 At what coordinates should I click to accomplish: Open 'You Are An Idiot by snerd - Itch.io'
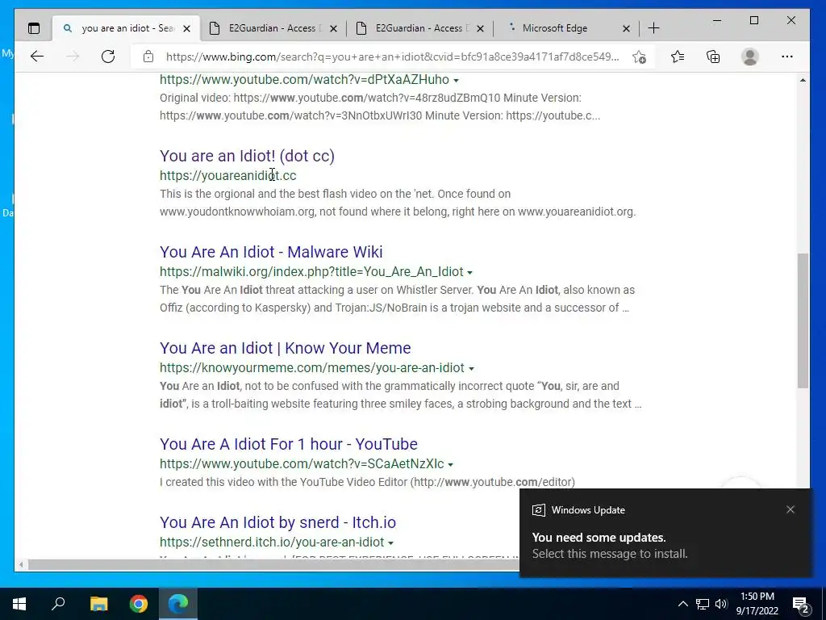pyautogui.click(x=277, y=522)
